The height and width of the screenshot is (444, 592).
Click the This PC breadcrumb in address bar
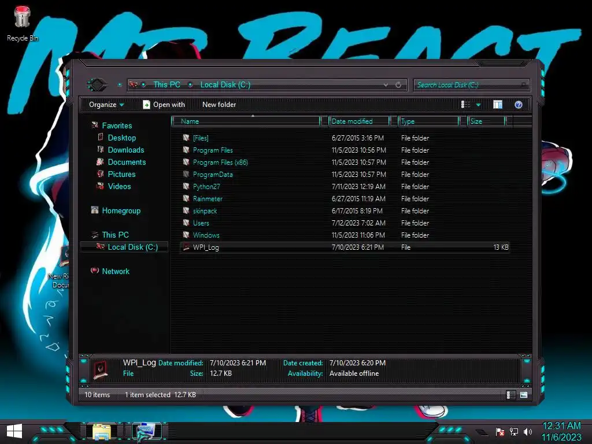click(166, 84)
